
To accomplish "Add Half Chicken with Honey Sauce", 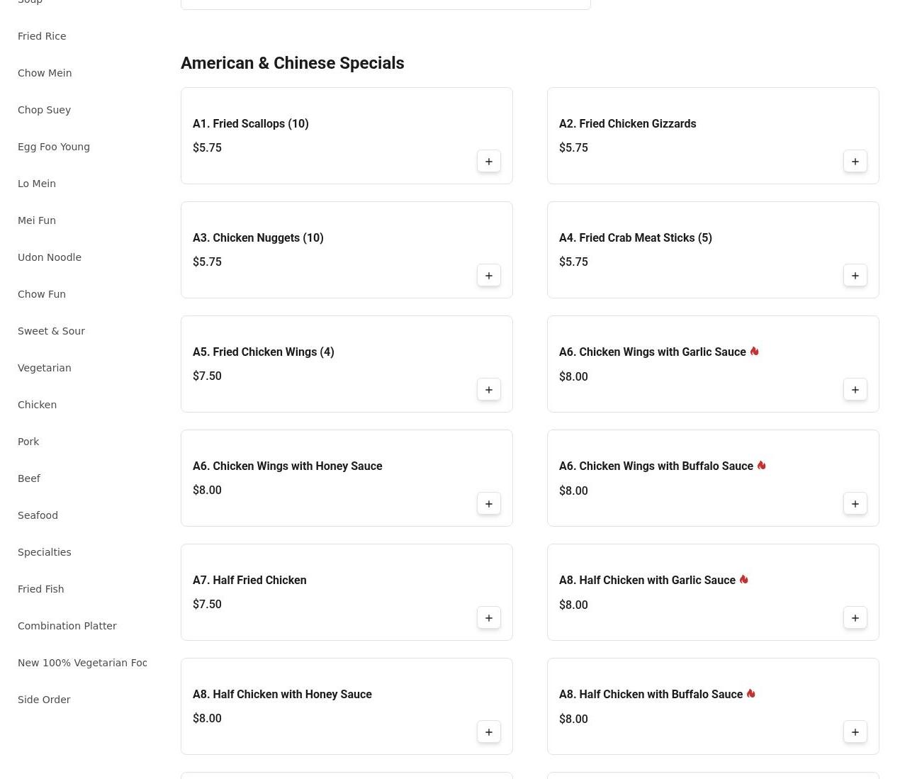I will pyautogui.click(x=488, y=732).
